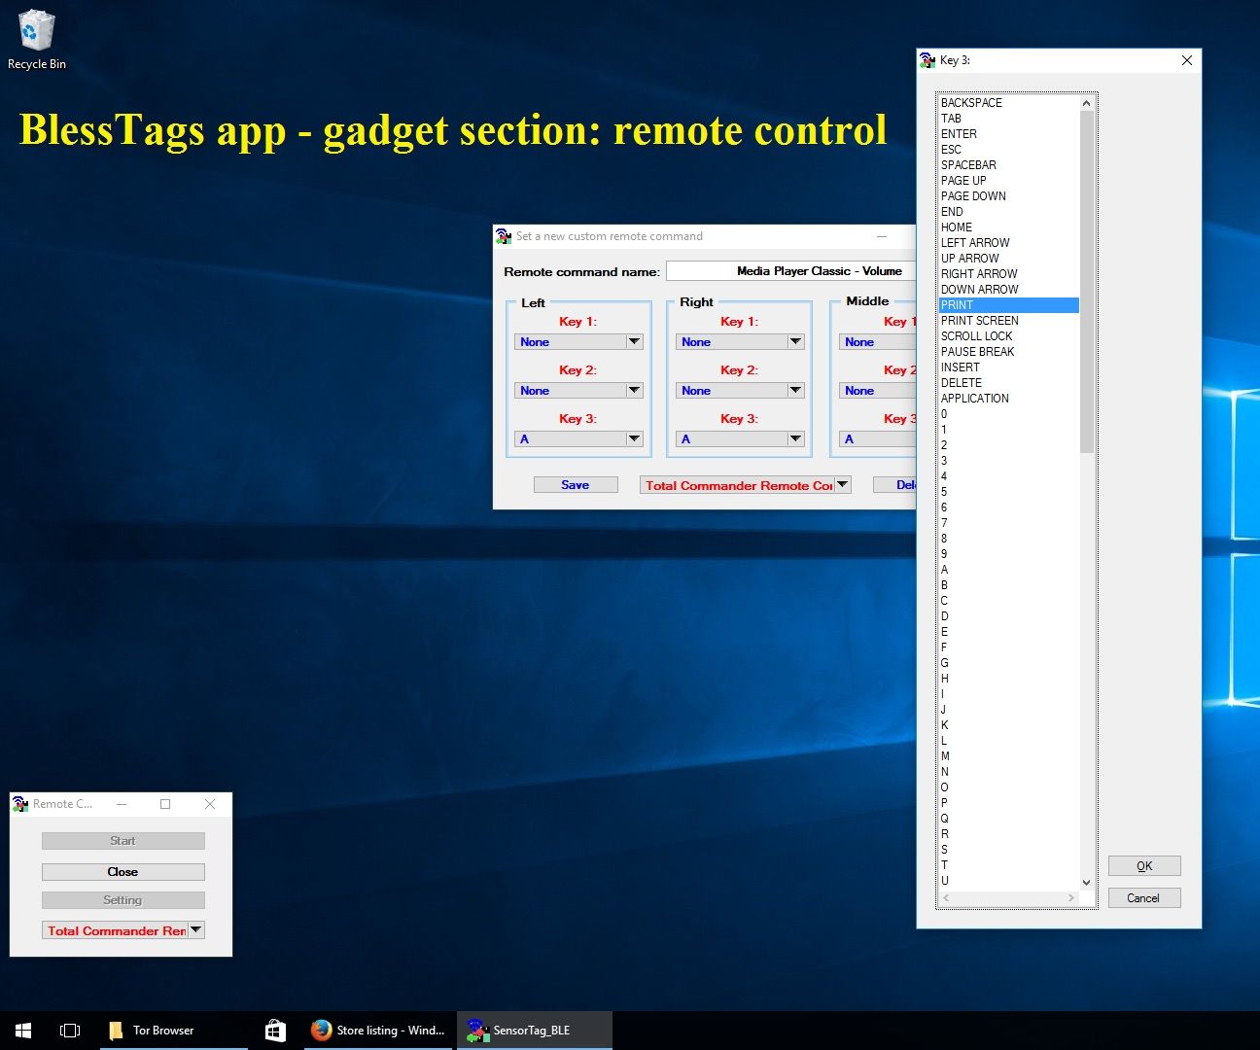Open the Store listing Firefox window from the taskbar
This screenshot has height=1050, width=1260.
377,1030
